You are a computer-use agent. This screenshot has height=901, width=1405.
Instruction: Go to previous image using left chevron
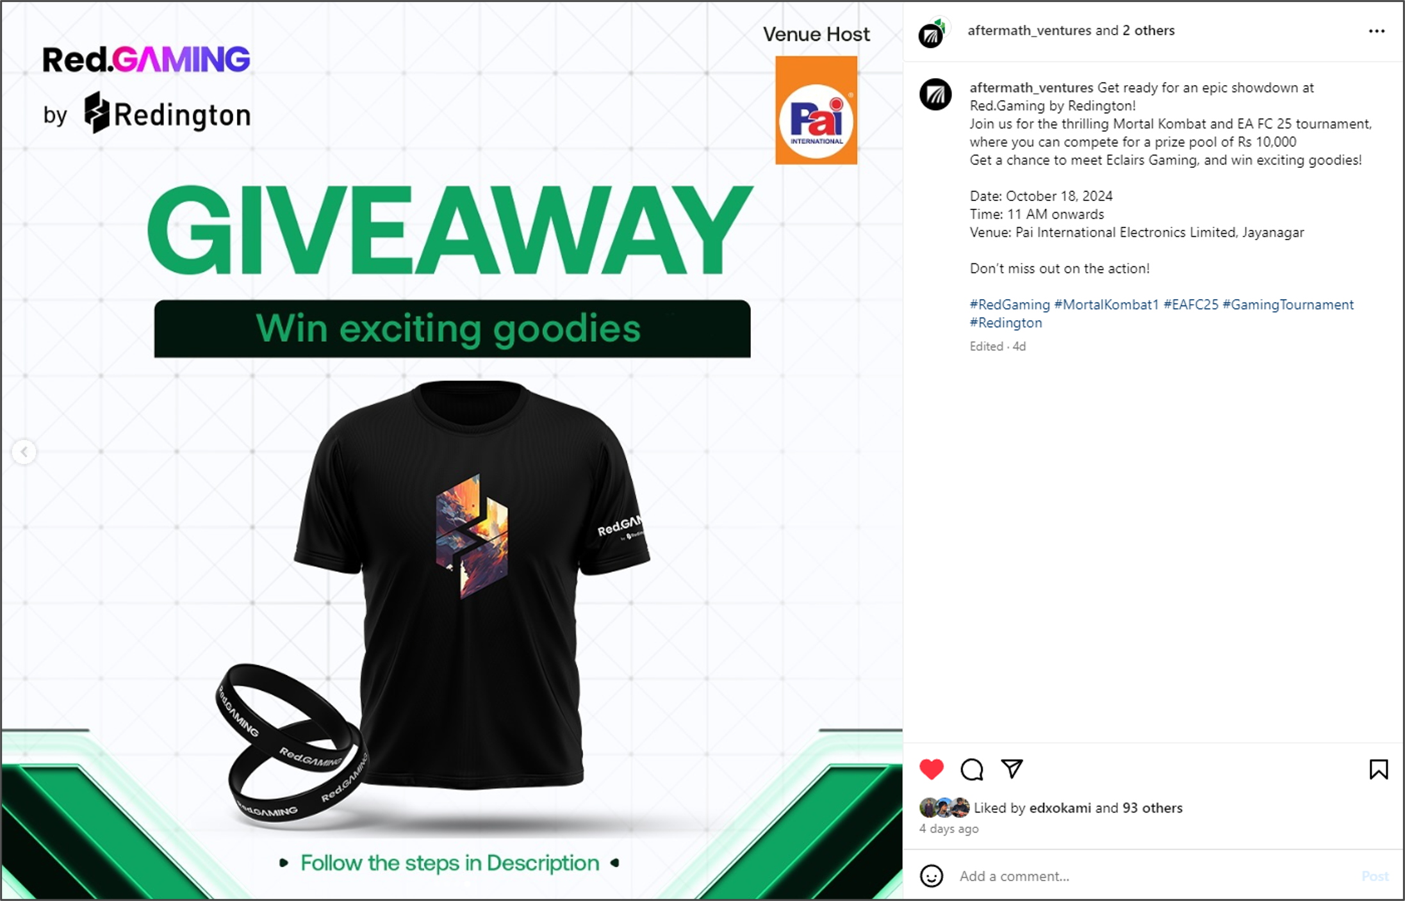(24, 452)
